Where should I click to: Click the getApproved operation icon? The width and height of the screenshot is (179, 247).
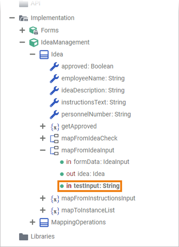pyautogui.click(x=55, y=127)
